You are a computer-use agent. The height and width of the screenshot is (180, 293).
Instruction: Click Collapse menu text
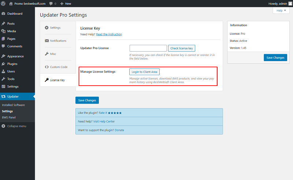(16, 126)
